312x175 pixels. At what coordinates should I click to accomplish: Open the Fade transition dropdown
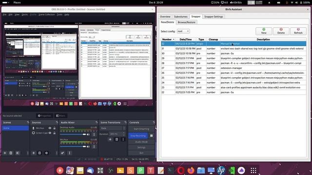[113, 128]
